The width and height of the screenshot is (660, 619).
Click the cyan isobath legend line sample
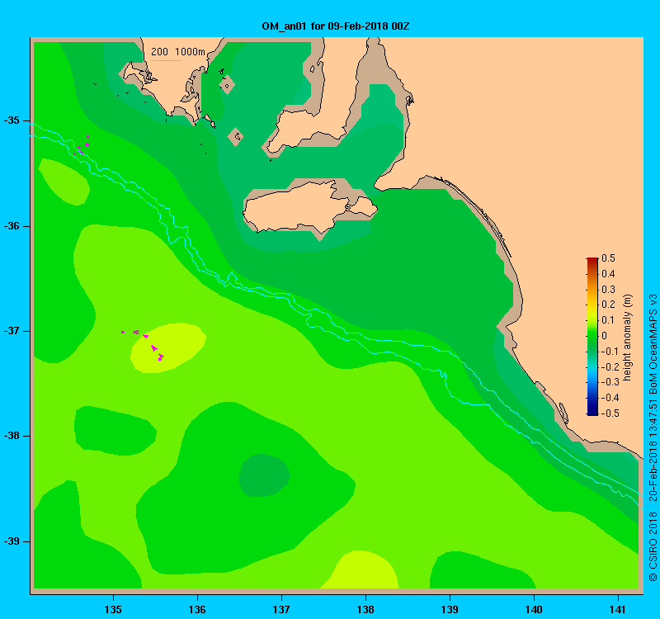(167, 60)
